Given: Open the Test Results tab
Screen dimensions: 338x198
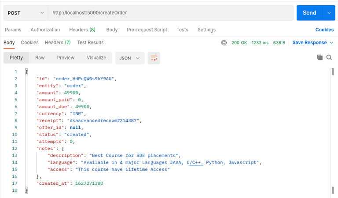Looking at the screenshot, I should [90, 42].
